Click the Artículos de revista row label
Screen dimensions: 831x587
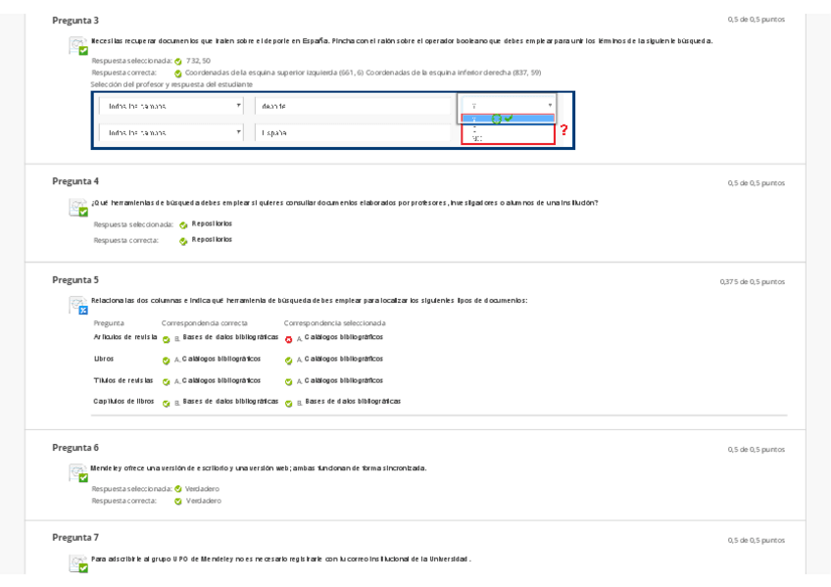point(125,337)
